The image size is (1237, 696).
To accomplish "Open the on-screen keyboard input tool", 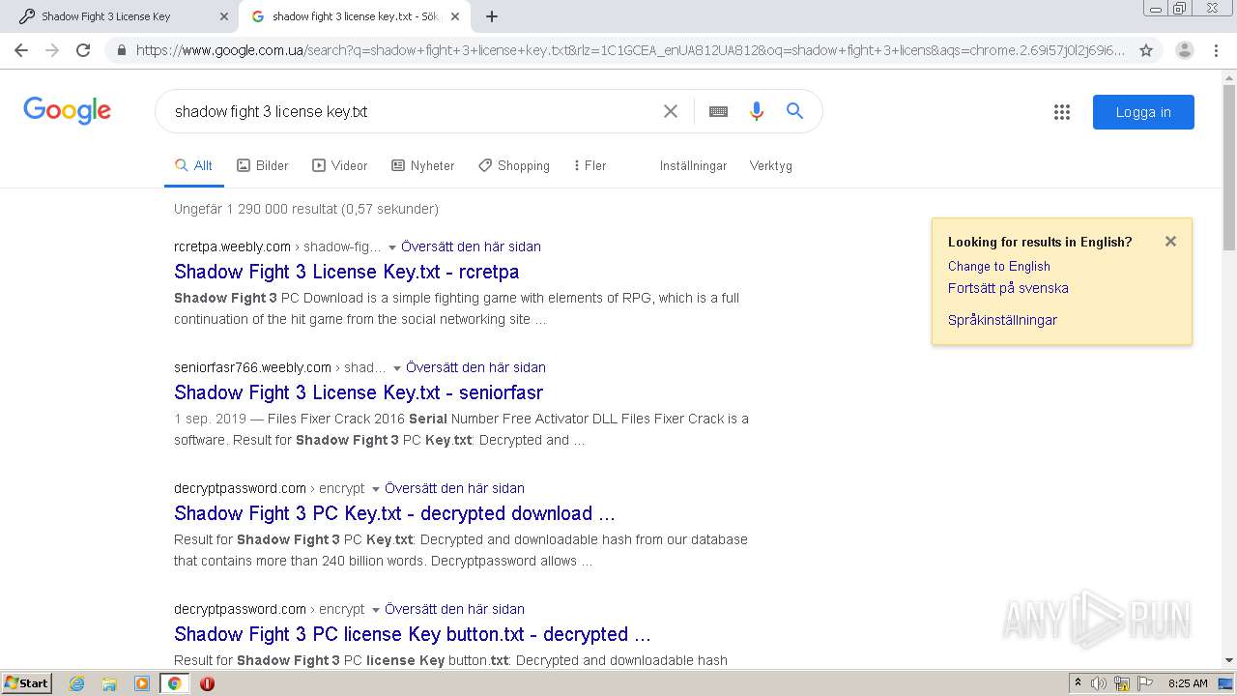I will [x=718, y=111].
